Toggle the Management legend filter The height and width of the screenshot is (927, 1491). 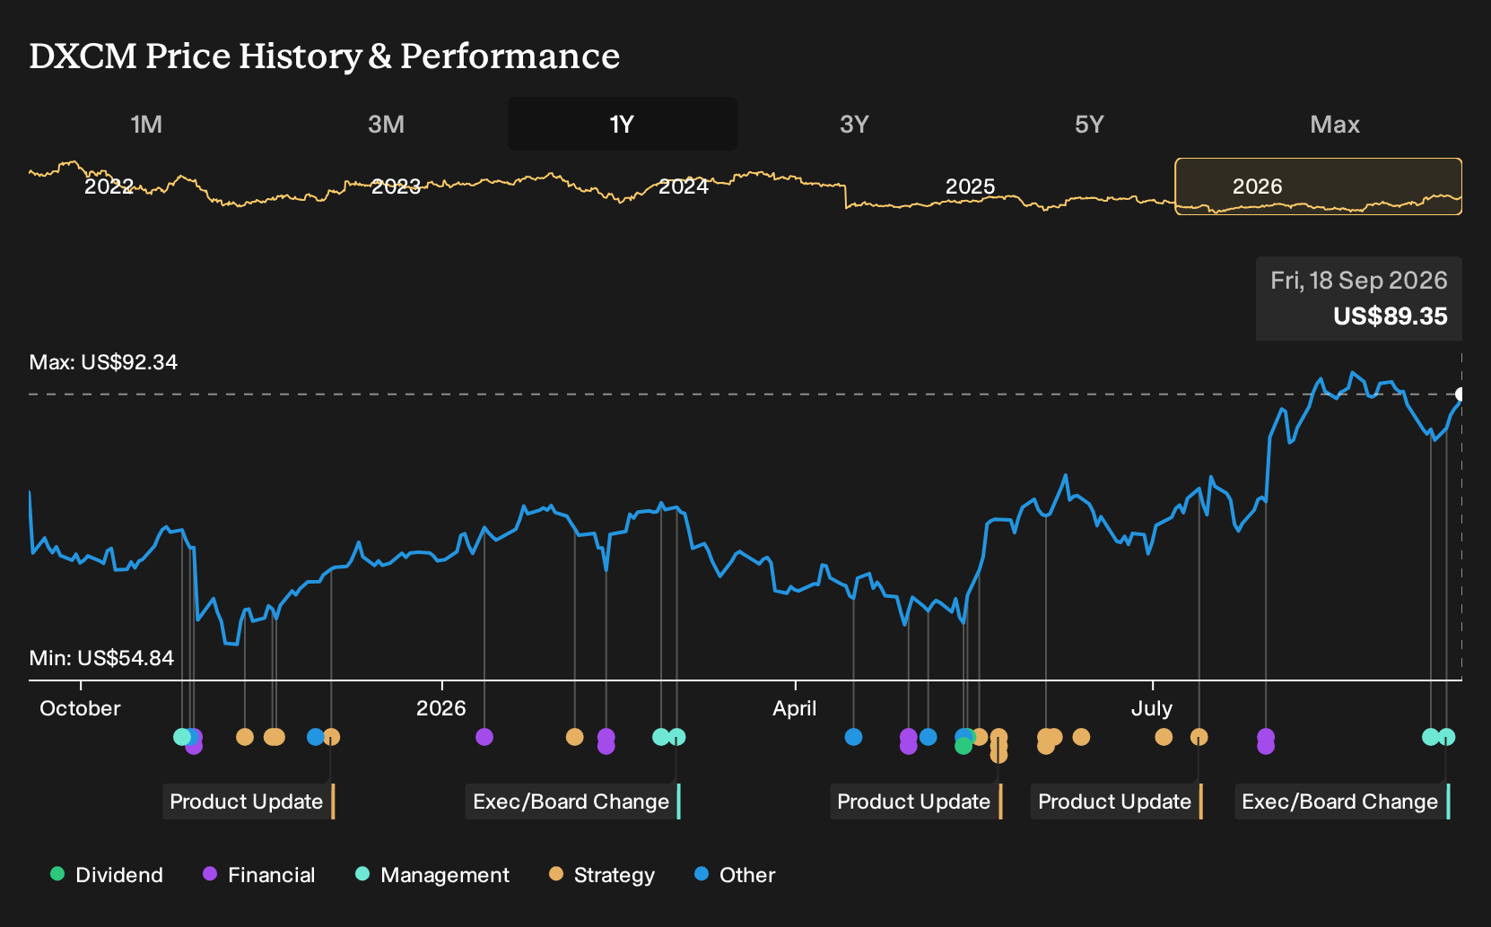pyautogui.click(x=432, y=875)
